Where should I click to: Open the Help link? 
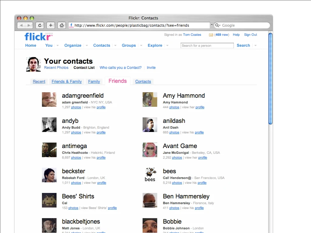pos(236,35)
